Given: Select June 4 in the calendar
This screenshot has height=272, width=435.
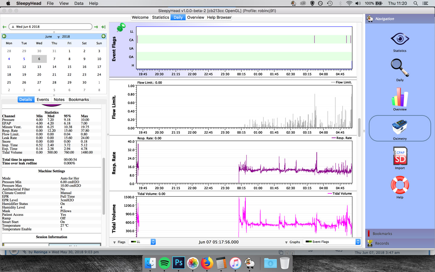Looking at the screenshot, I should [9, 59].
